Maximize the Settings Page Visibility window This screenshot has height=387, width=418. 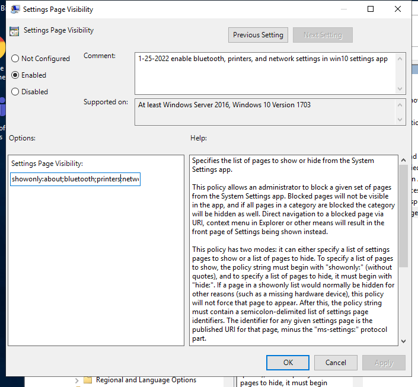(x=371, y=9)
